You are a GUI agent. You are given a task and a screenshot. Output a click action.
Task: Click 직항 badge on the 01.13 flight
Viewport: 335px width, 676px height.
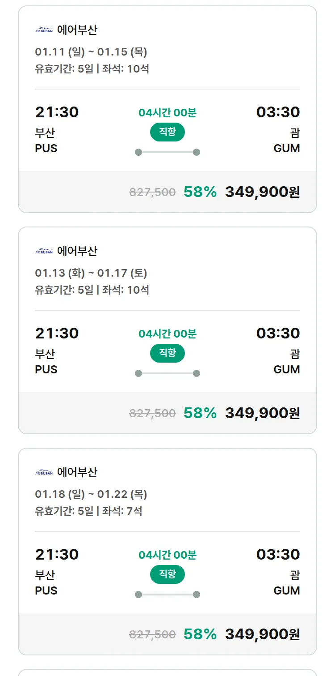click(167, 353)
